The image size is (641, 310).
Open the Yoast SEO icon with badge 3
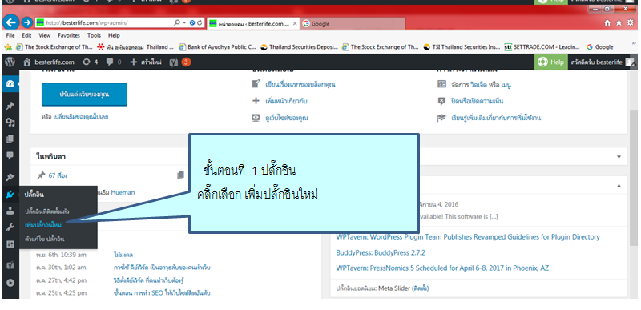pos(179,62)
